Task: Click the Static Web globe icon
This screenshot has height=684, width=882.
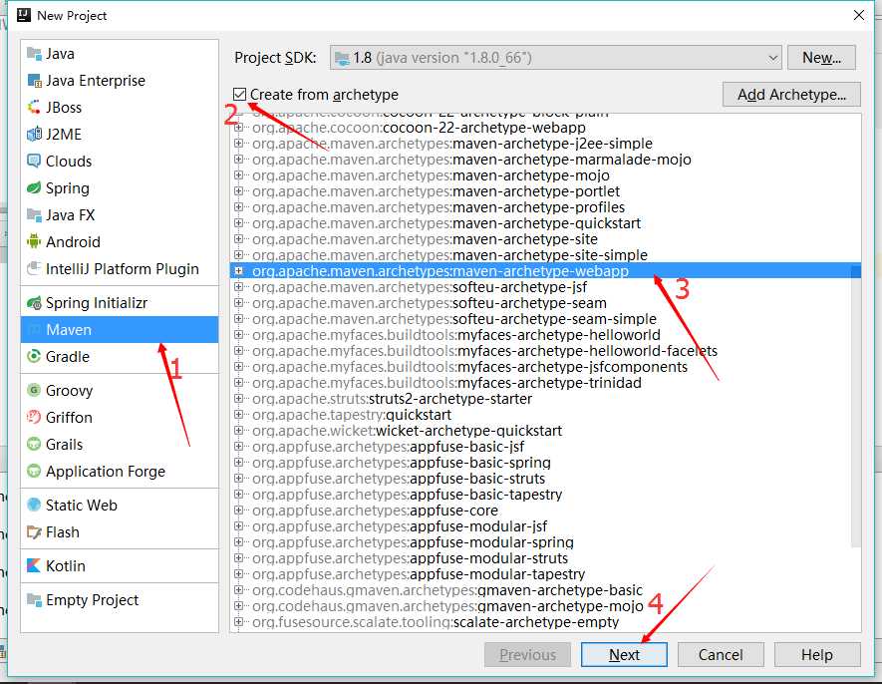Action: pyautogui.click(x=34, y=505)
